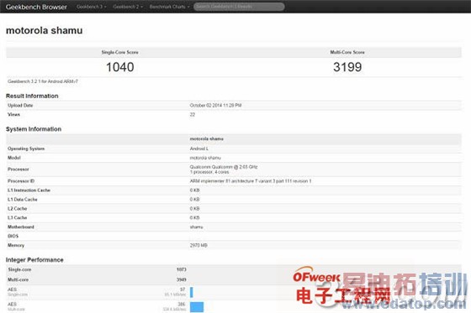Select the single-core score 1040
Image resolution: width=471 pixels, height=313 pixels.
[x=119, y=67]
